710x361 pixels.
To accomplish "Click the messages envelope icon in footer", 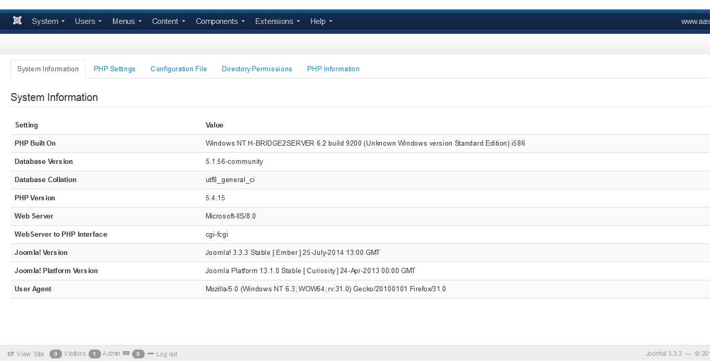I will tap(126, 354).
